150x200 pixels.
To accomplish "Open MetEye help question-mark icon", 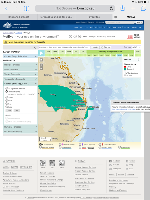I will 75,36.
